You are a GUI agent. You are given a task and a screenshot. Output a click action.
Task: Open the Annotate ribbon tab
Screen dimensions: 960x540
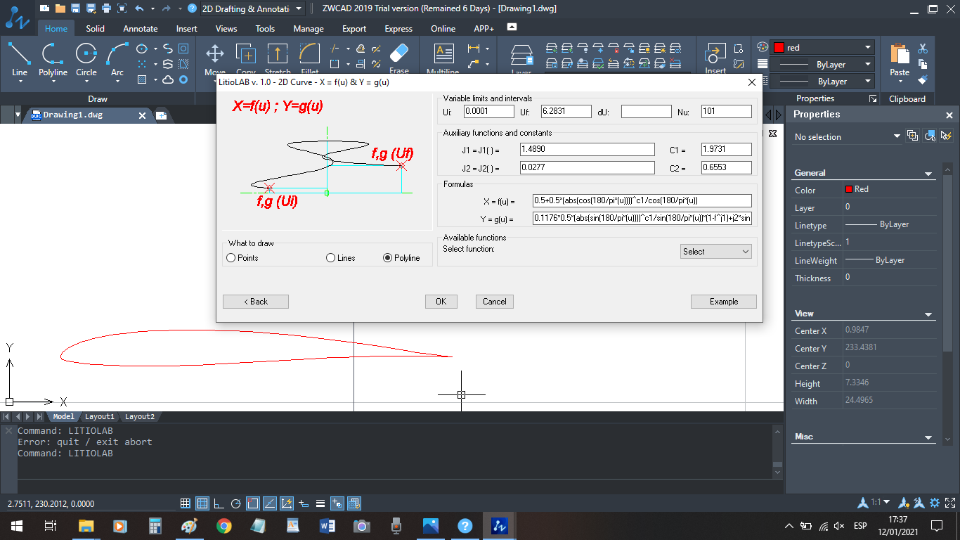click(x=141, y=29)
